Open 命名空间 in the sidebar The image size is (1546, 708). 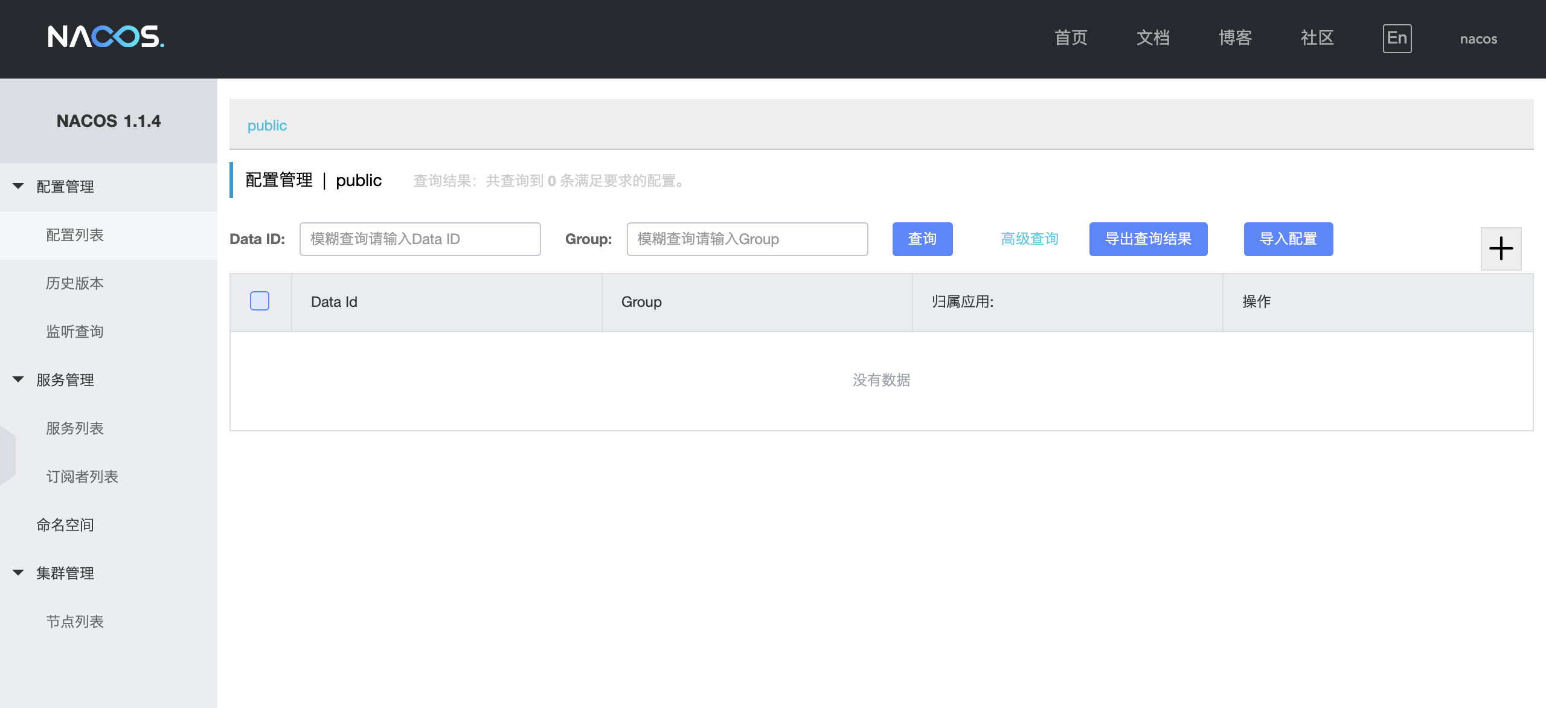point(65,525)
